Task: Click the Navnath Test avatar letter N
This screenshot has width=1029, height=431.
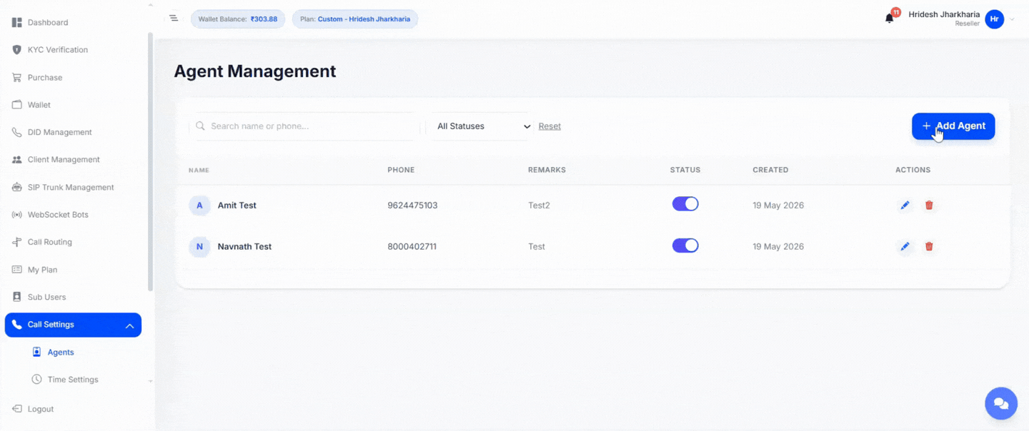Action: point(199,247)
